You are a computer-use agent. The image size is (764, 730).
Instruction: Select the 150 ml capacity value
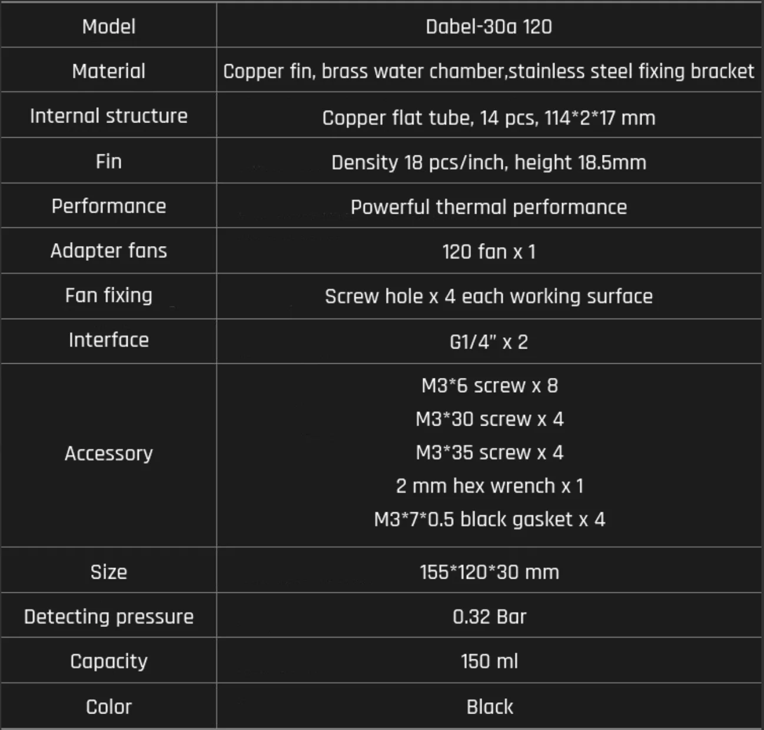pyautogui.click(x=489, y=661)
